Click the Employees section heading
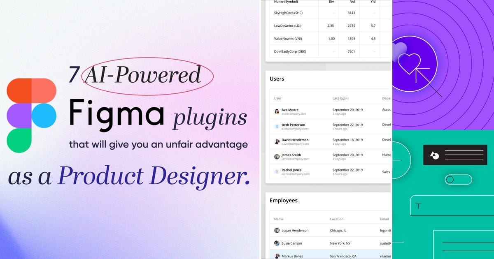 284,200
